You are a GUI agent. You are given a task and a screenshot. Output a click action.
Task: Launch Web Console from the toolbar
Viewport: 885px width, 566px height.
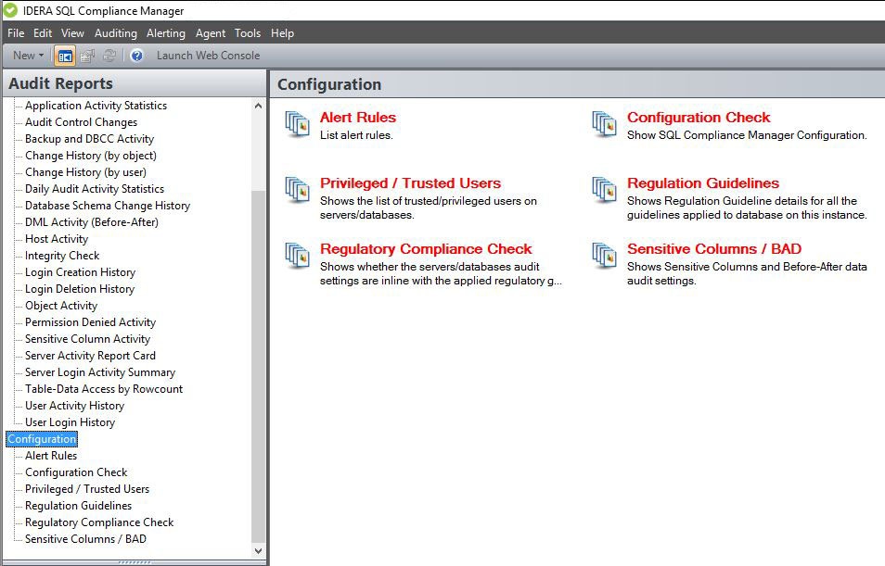[x=209, y=56]
